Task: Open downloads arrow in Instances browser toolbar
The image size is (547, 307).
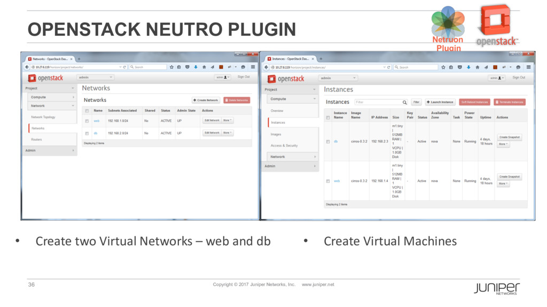Action: click(x=468, y=67)
